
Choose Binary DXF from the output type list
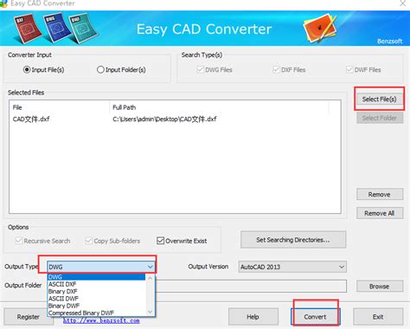click(97, 291)
